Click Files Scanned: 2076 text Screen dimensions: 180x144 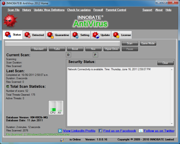pos(17,130)
